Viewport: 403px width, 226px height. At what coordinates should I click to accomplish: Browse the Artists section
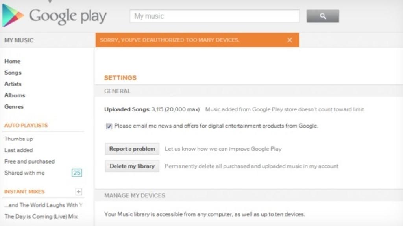[x=13, y=84]
